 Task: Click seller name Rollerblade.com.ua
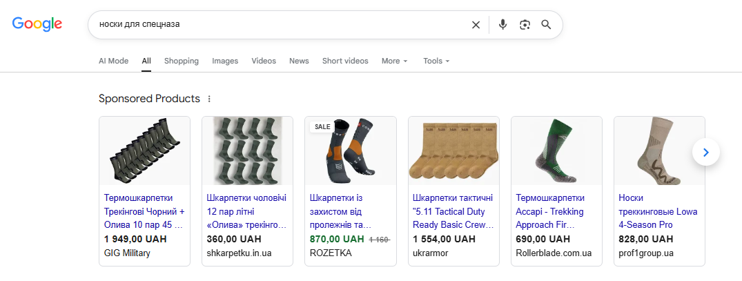point(554,253)
